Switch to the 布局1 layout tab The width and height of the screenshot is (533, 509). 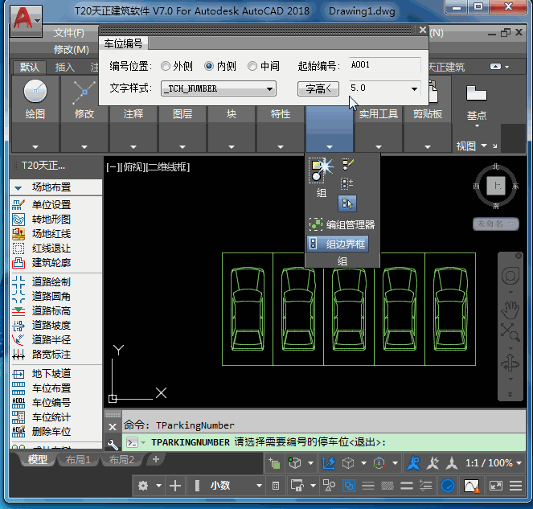click(78, 460)
